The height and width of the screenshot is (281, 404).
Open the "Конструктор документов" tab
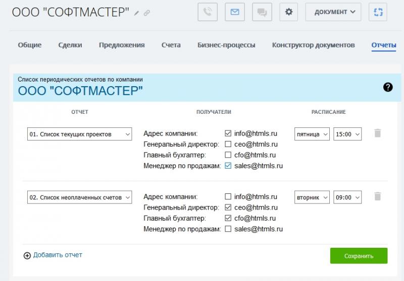(313, 45)
